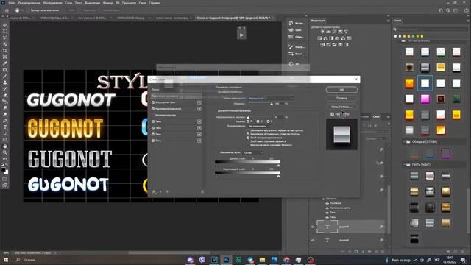Open Chrome from the Windows taskbar
This screenshot has width=471, height=265.
[286, 260]
